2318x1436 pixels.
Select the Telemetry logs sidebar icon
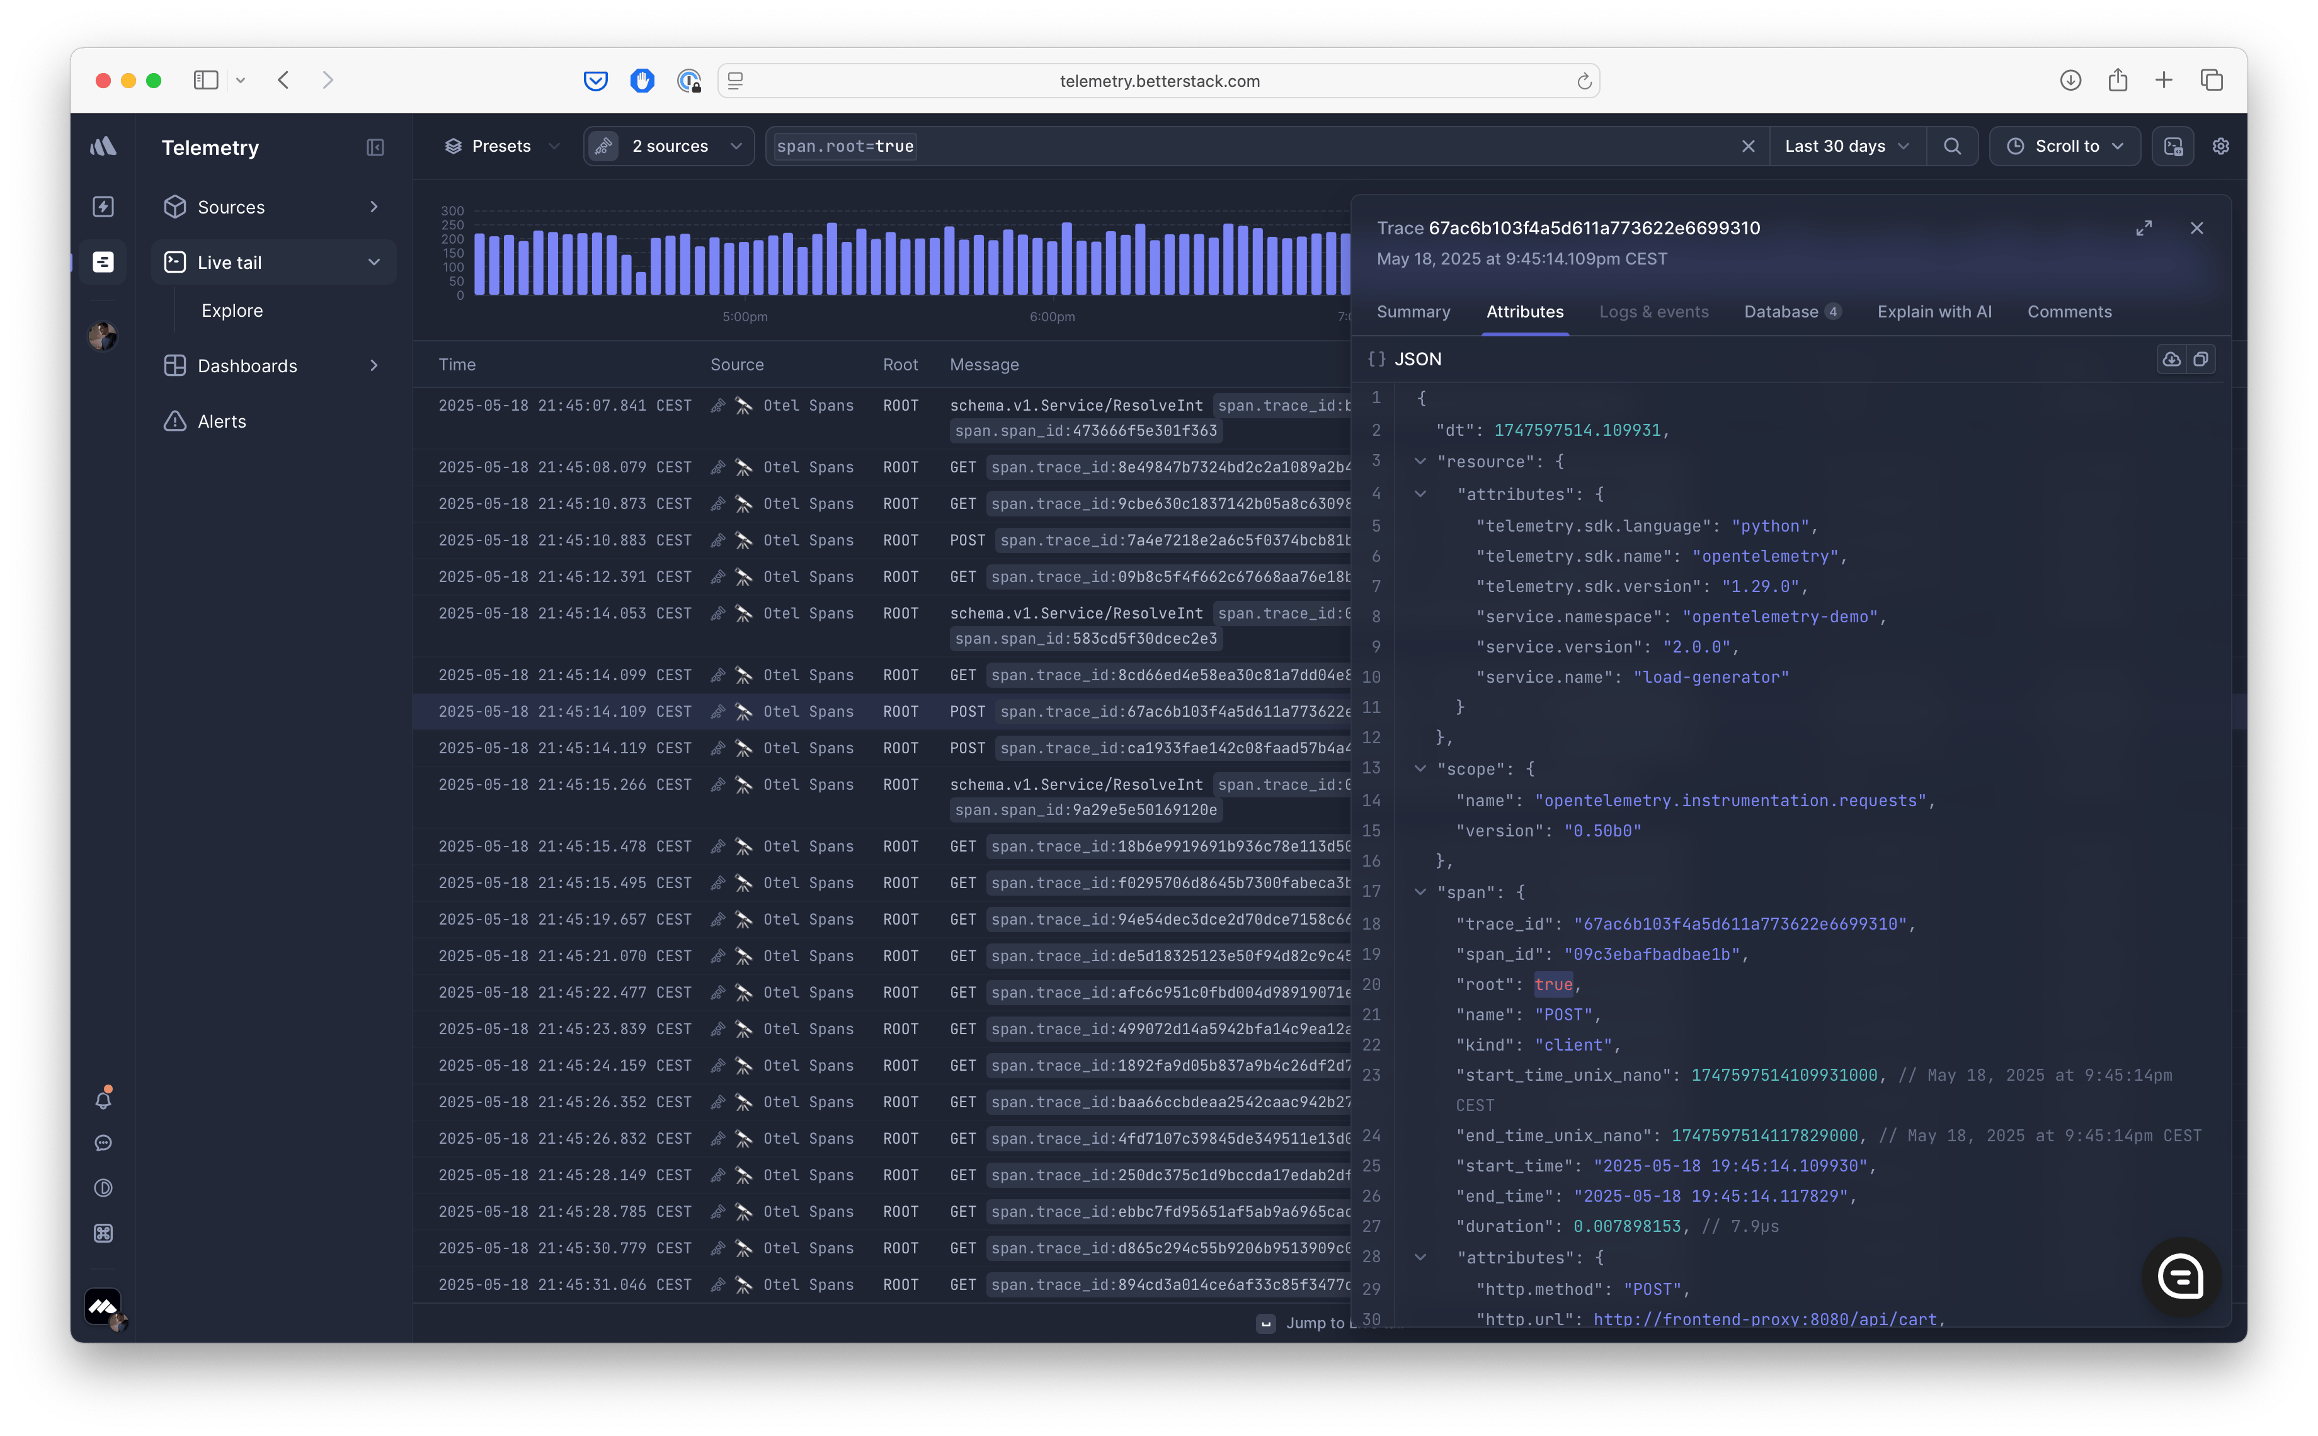tap(103, 262)
